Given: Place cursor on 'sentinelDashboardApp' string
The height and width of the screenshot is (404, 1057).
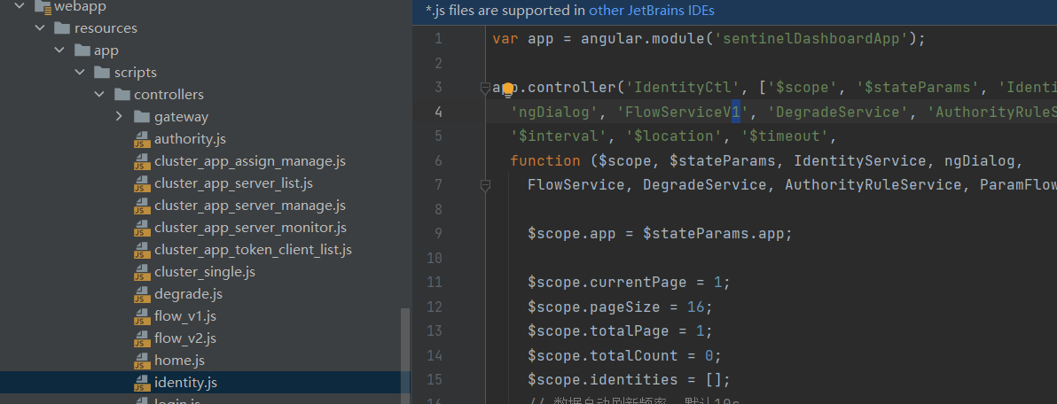Looking at the screenshot, I should click(811, 39).
